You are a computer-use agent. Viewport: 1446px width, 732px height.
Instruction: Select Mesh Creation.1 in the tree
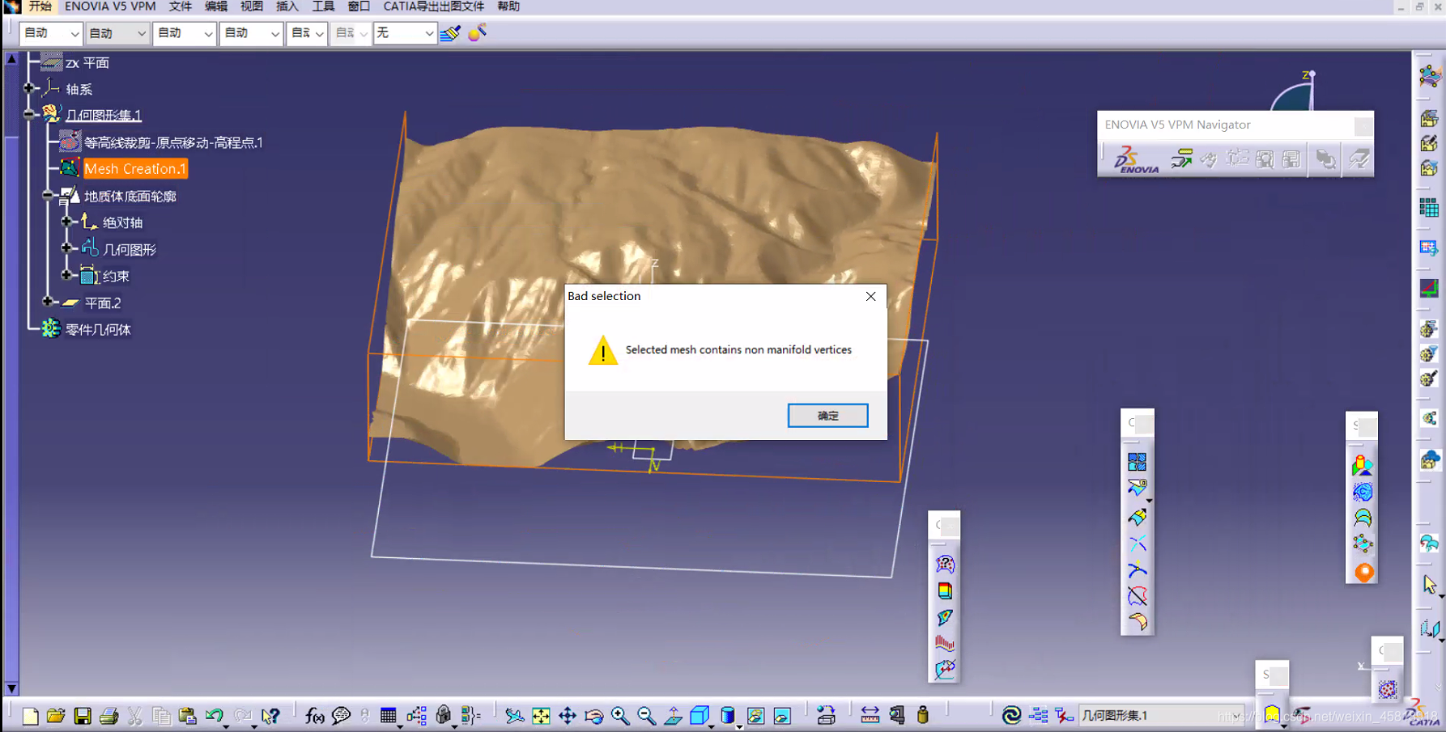pyautogui.click(x=135, y=169)
